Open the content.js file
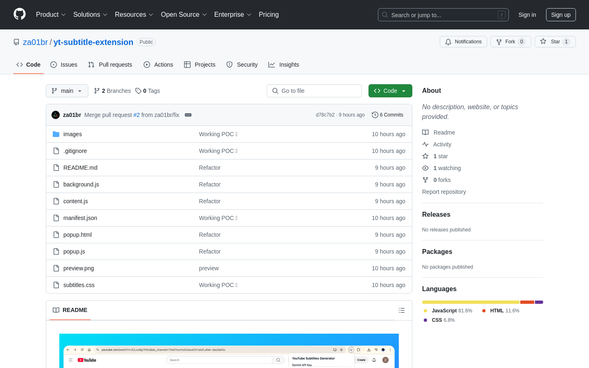The width and height of the screenshot is (589, 368). click(x=76, y=201)
